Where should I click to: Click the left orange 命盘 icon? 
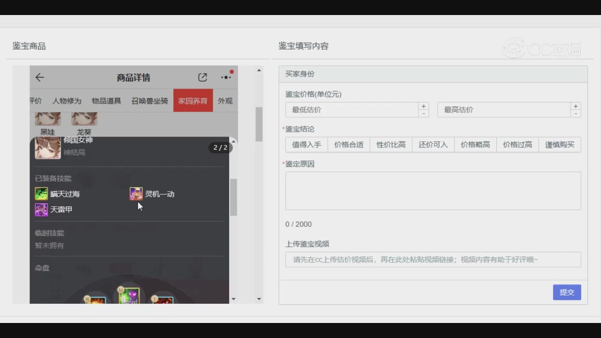tap(96, 300)
